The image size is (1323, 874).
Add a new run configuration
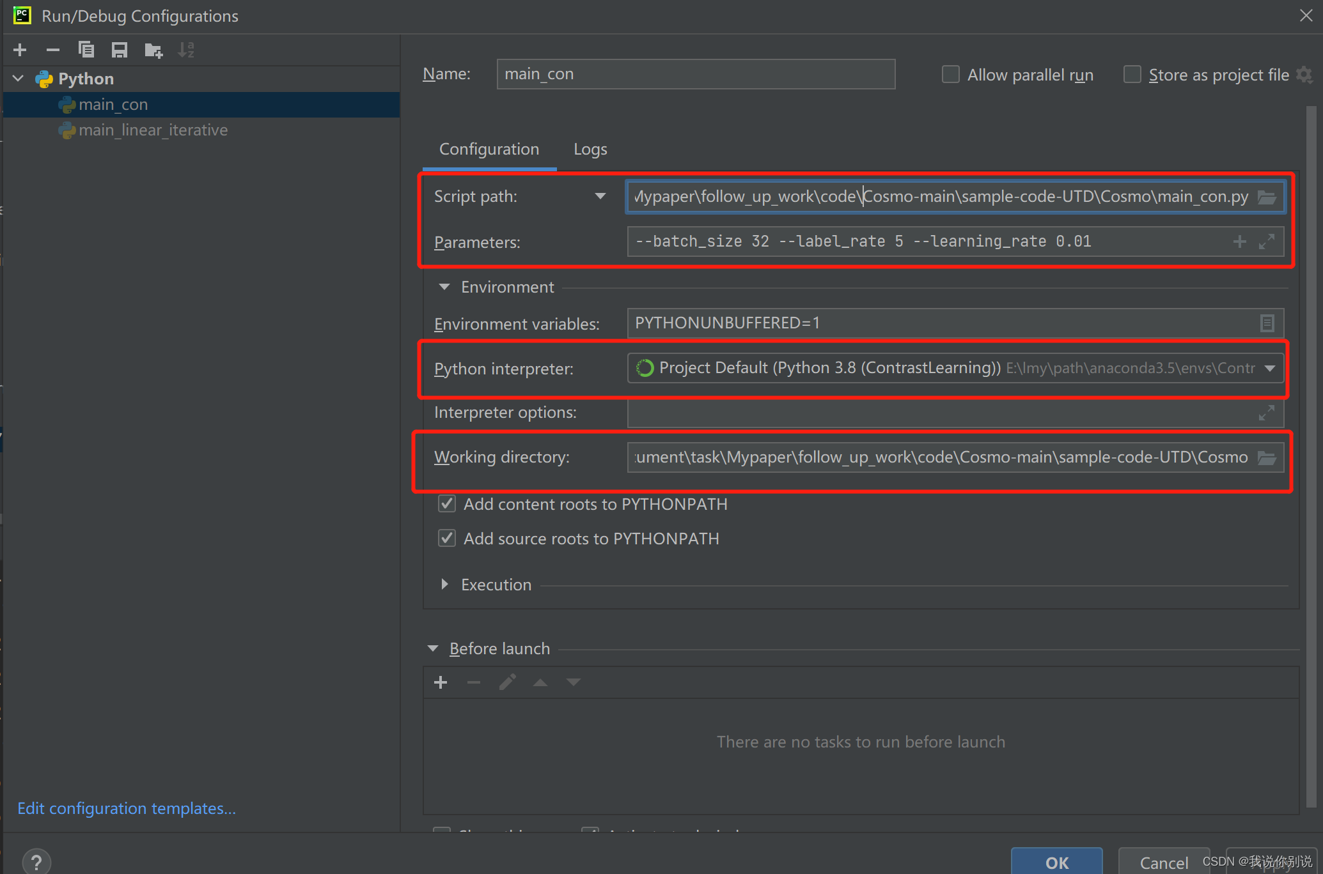pyautogui.click(x=20, y=50)
